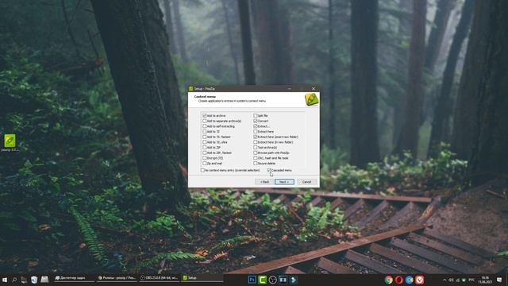The width and height of the screenshot is (508, 286).
Task: Launch Camtasia from the taskbar
Action: [263, 280]
